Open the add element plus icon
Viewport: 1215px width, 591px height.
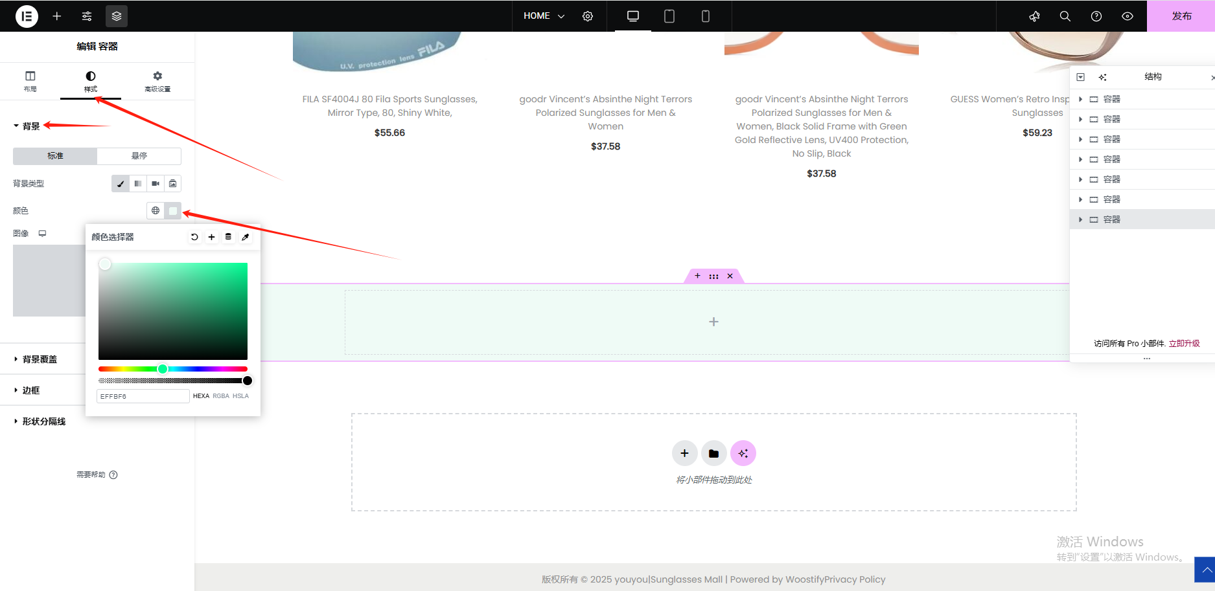point(57,16)
